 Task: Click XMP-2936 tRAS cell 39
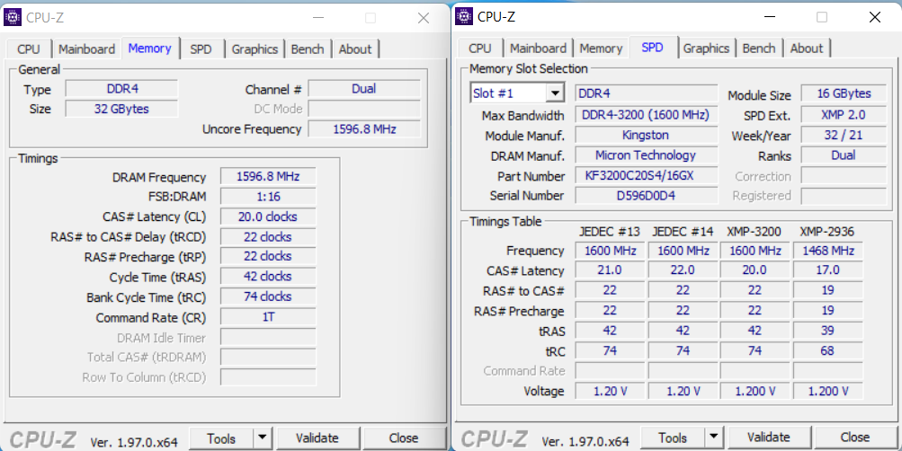point(827,331)
